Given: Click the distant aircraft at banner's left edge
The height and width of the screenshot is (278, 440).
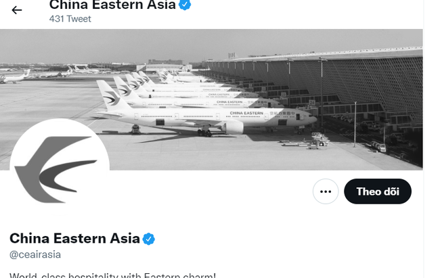Looking at the screenshot, I should pos(14,76).
